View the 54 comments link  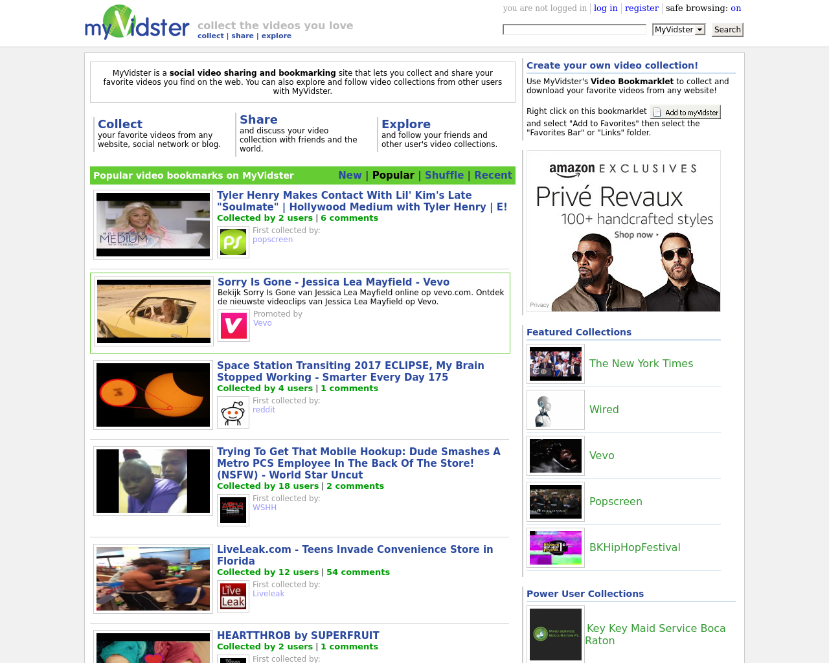pos(358,572)
